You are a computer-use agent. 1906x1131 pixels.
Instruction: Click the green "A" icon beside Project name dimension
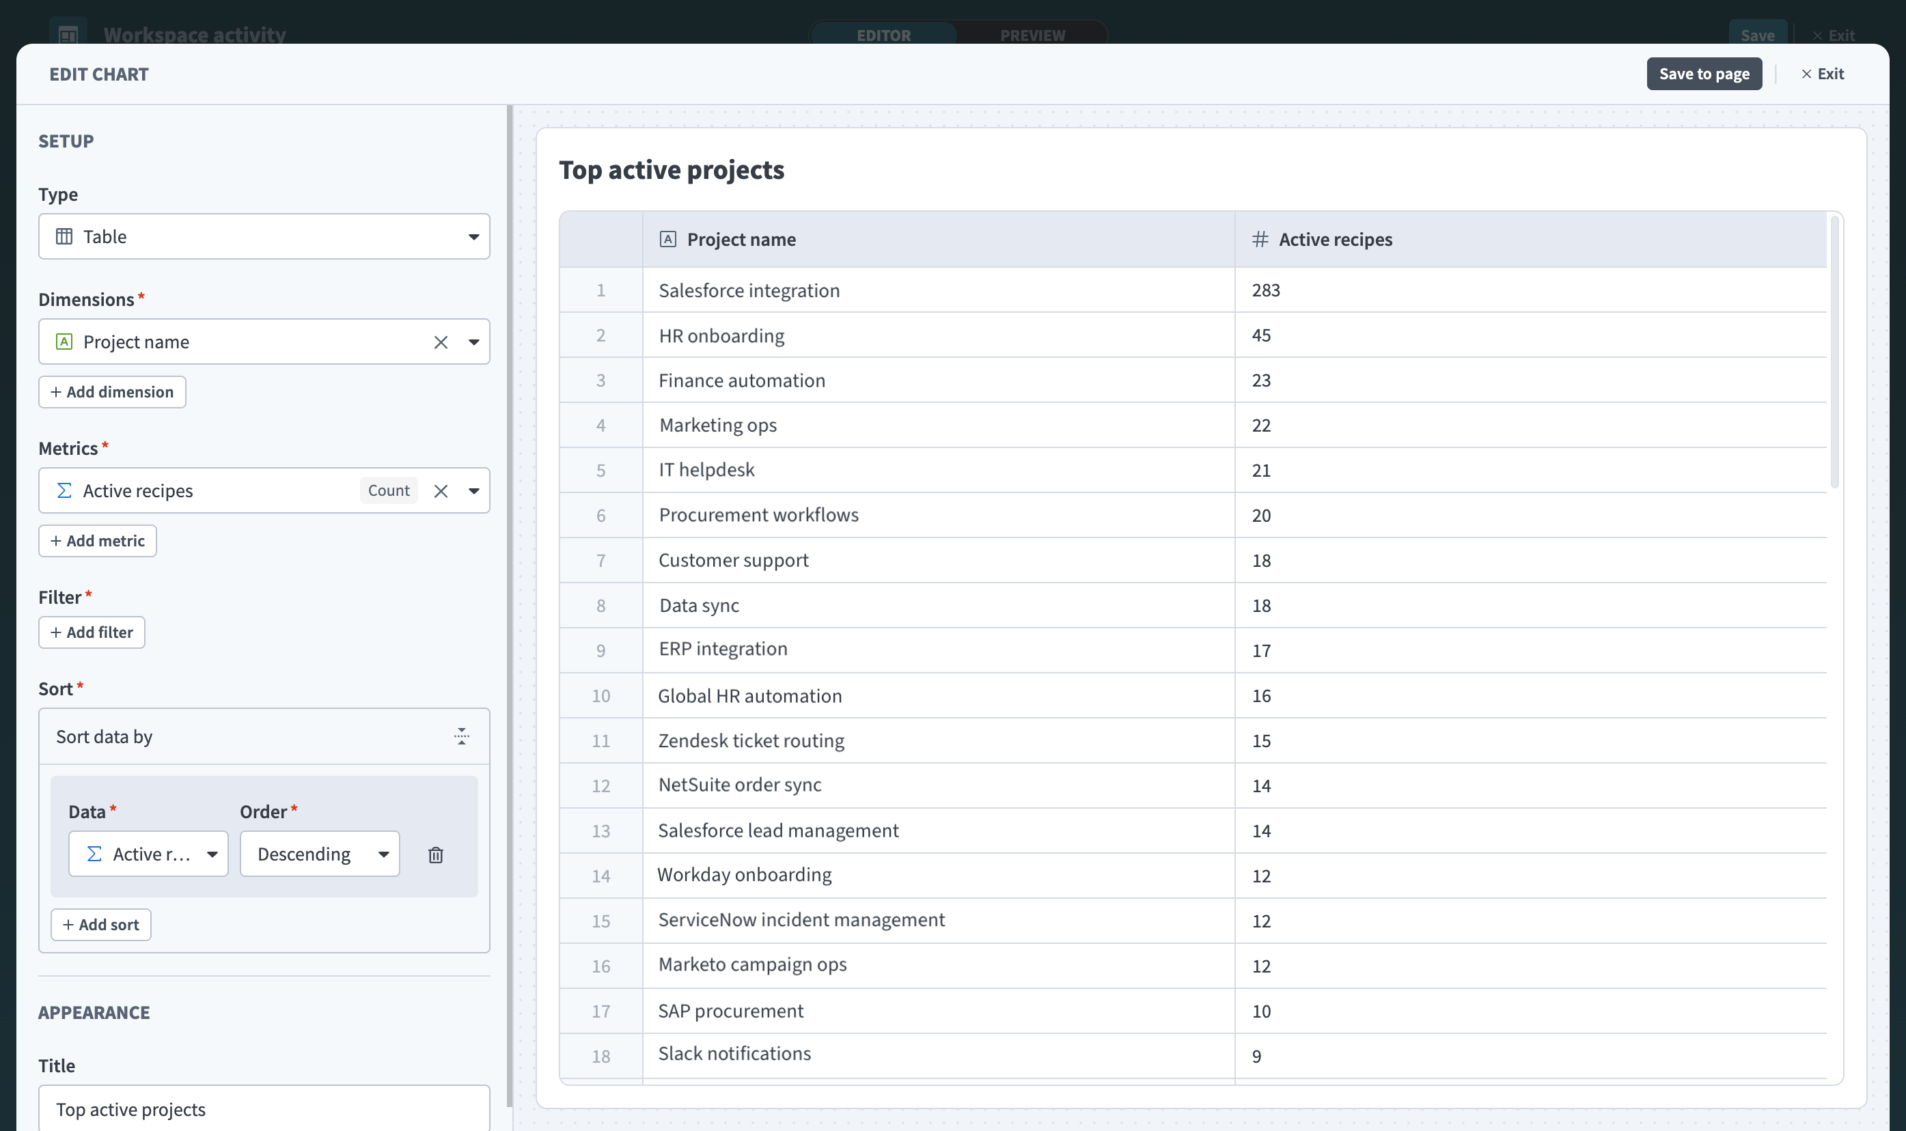click(66, 341)
